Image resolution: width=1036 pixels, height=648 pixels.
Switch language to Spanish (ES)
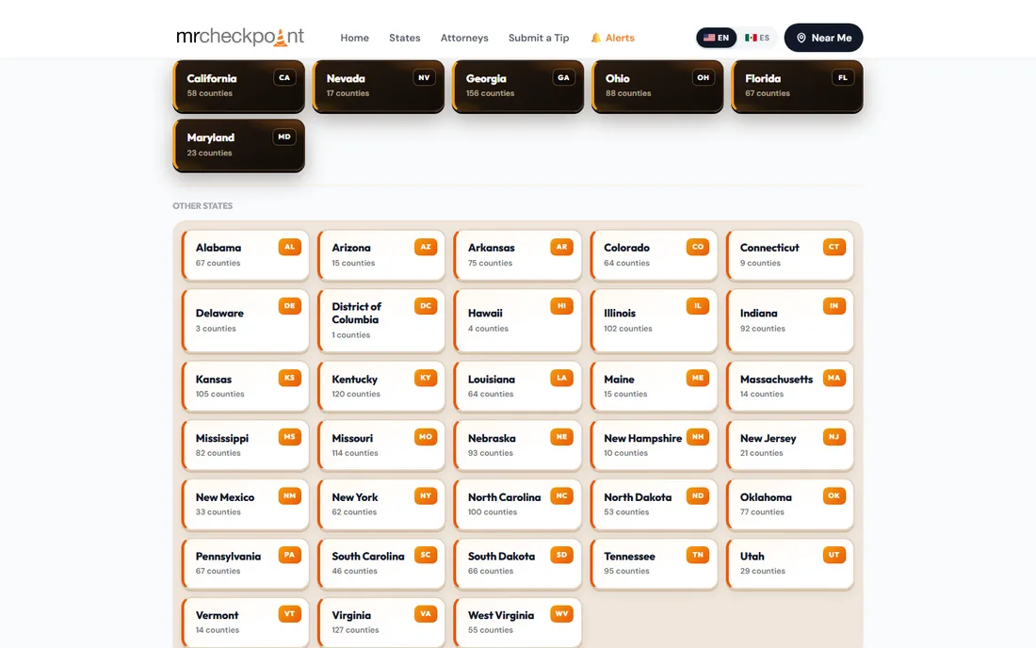click(757, 38)
